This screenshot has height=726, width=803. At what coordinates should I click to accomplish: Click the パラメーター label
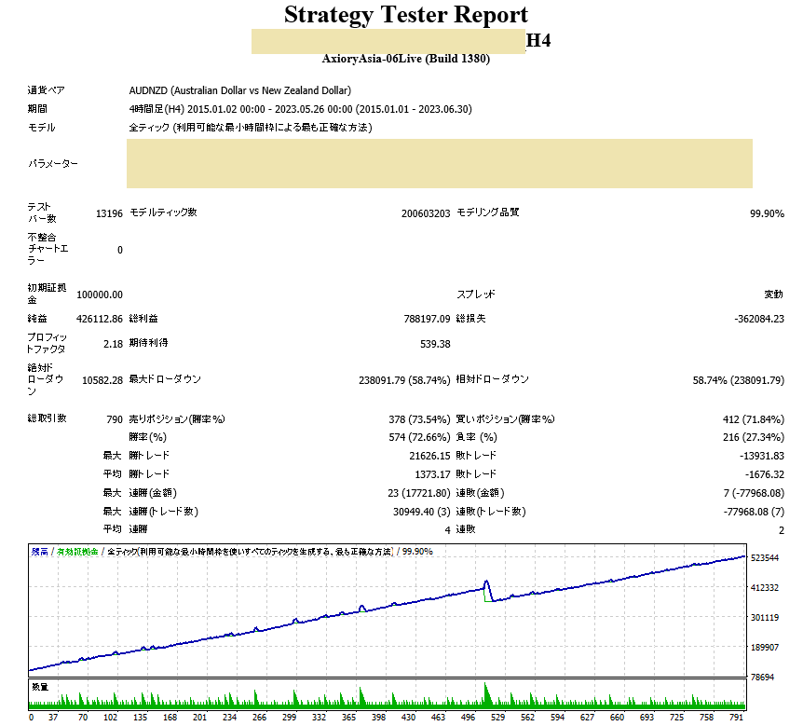pos(53,164)
